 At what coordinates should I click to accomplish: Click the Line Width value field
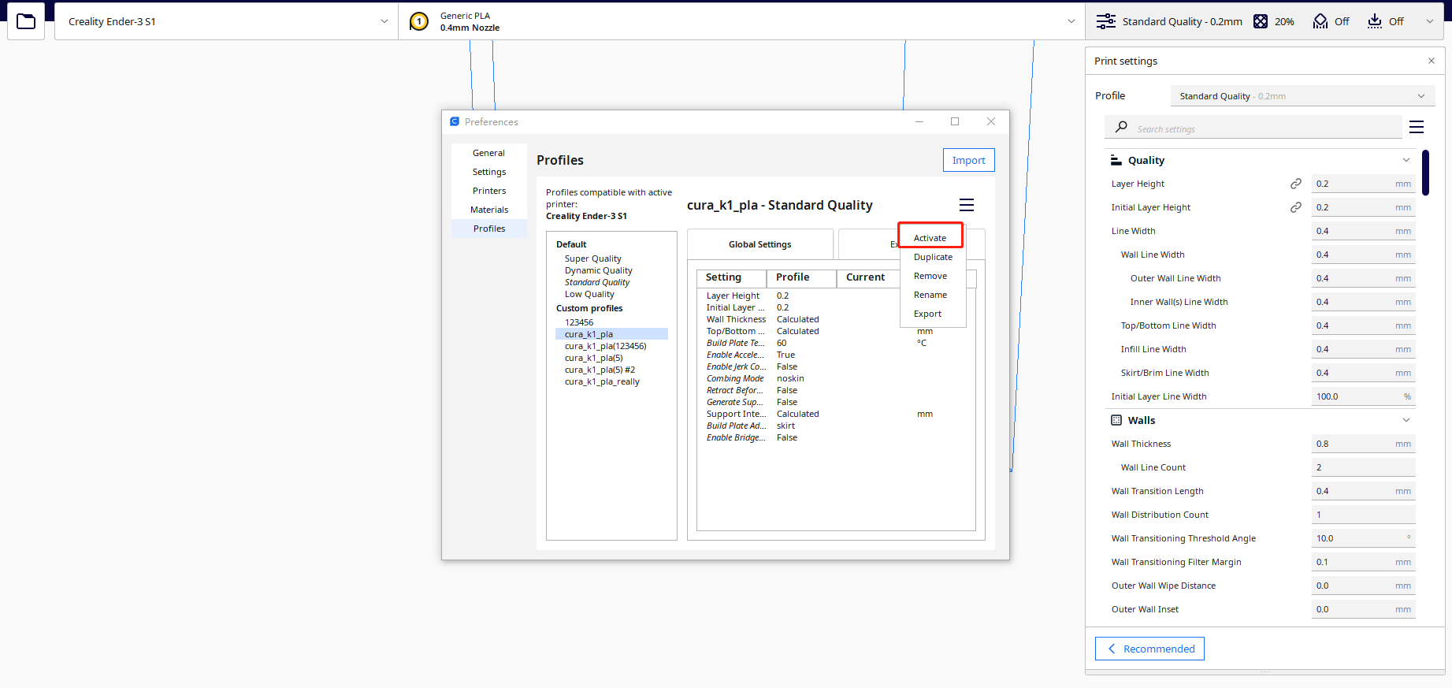tap(1363, 231)
